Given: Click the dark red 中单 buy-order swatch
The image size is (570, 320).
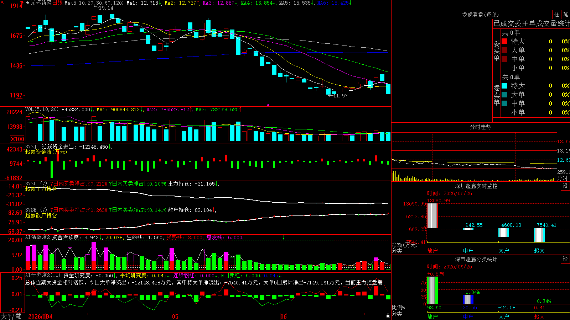Looking at the screenshot, I should click(x=504, y=59).
